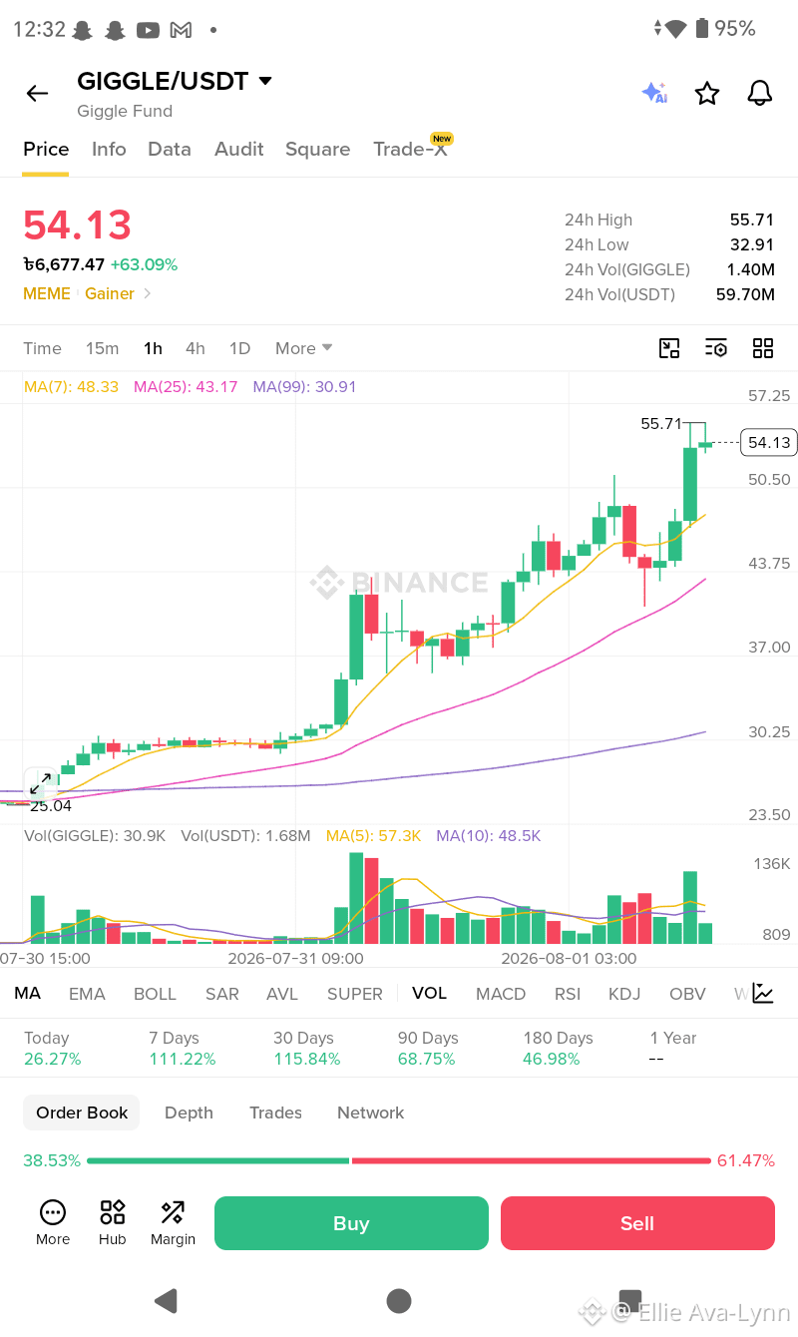The width and height of the screenshot is (798, 1337).
Task: Tap the Gmail notification icon in status bar
Action: click(x=181, y=30)
